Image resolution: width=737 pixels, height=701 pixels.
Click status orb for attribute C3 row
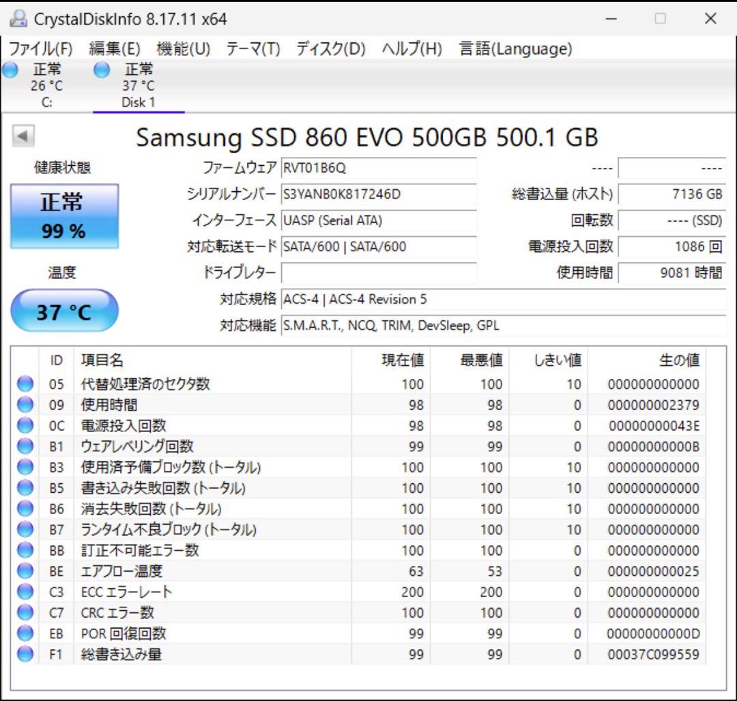25,592
